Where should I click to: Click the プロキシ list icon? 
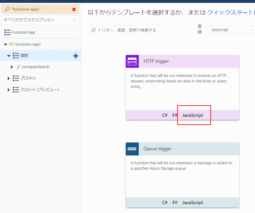pyautogui.click(x=15, y=78)
